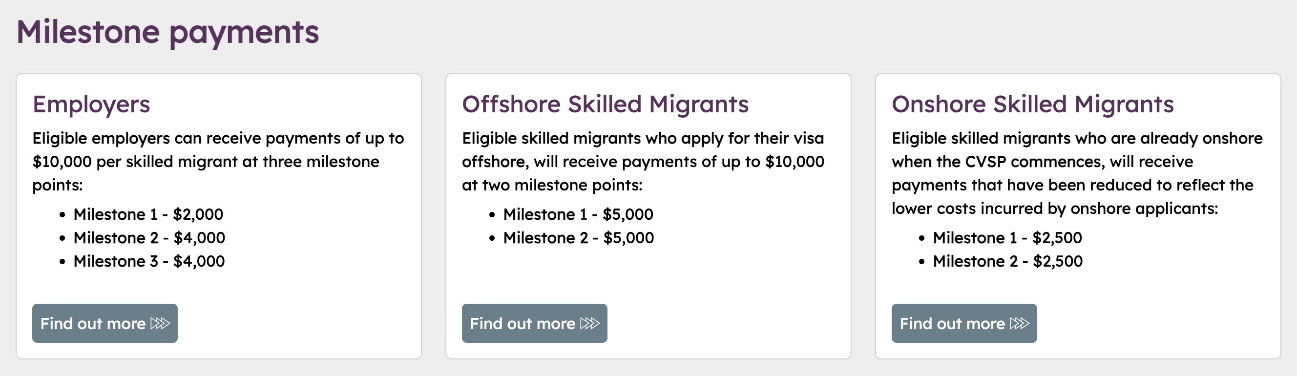Click the Milestone 3 - $4,000 list item
The height and width of the screenshot is (376, 1297).
point(149,261)
